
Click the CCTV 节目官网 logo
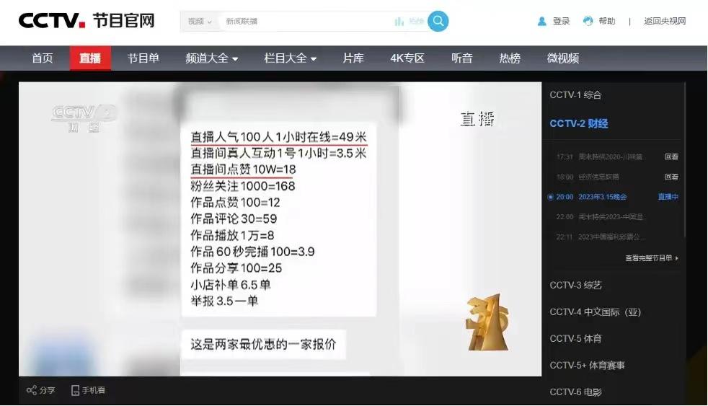pos(87,21)
